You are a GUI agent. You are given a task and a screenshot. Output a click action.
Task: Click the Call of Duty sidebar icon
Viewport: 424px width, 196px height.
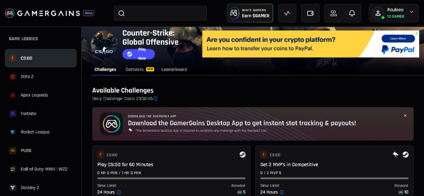point(13,169)
